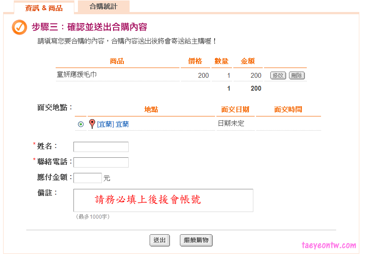
Task: Click the orange checkmark step icon
Action: click(19, 27)
